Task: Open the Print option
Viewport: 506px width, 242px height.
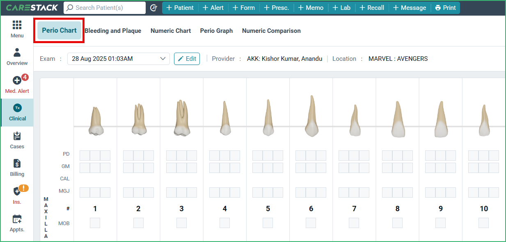Action: click(445, 7)
